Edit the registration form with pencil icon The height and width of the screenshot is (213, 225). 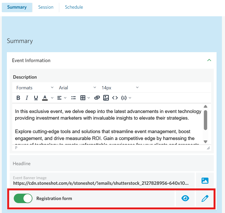click(205, 198)
